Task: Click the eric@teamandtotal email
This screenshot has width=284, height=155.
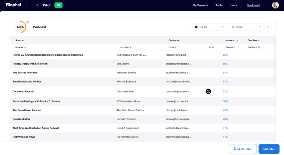Action: point(178,64)
